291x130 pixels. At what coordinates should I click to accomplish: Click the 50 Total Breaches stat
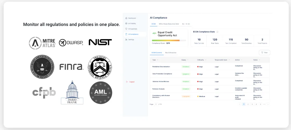pyautogui.click(x=246, y=41)
